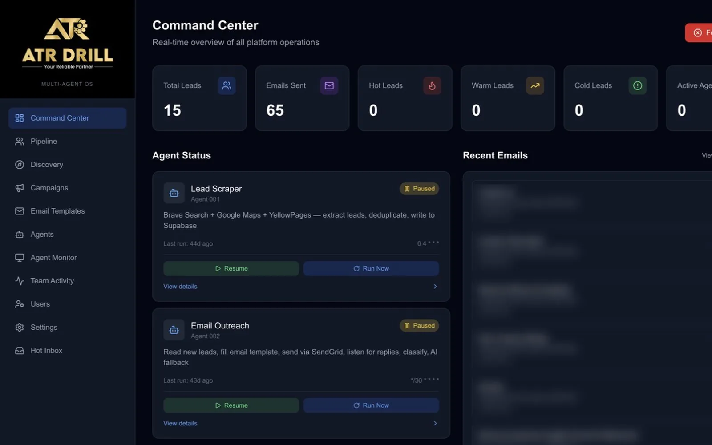The height and width of the screenshot is (445, 712).
Task: Click 'Last run: 44d ago' text
Action: coord(188,244)
